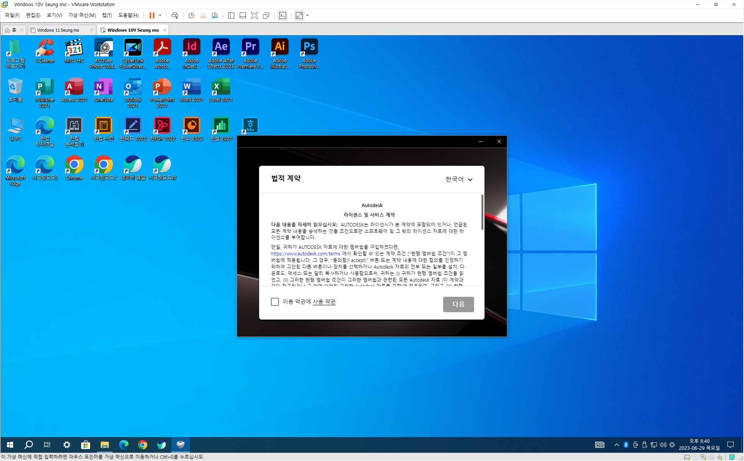This screenshot has width=744, height=461.
Task: Check the 이용 약관 agreement checkbox
Action: tap(275, 302)
